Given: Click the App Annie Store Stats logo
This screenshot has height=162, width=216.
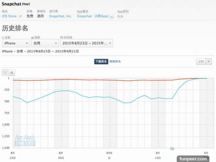Looking at the screenshot, I should click(x=25, y=141).
